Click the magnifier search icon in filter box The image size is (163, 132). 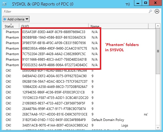pyautogui.click(x=150, y=11)
